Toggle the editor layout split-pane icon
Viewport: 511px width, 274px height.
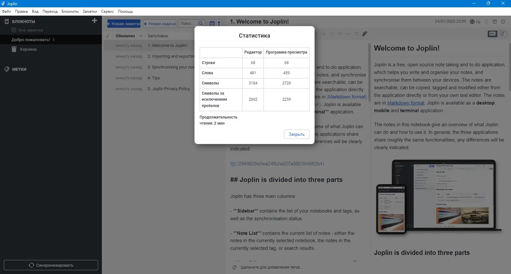(x=495, y=22)
